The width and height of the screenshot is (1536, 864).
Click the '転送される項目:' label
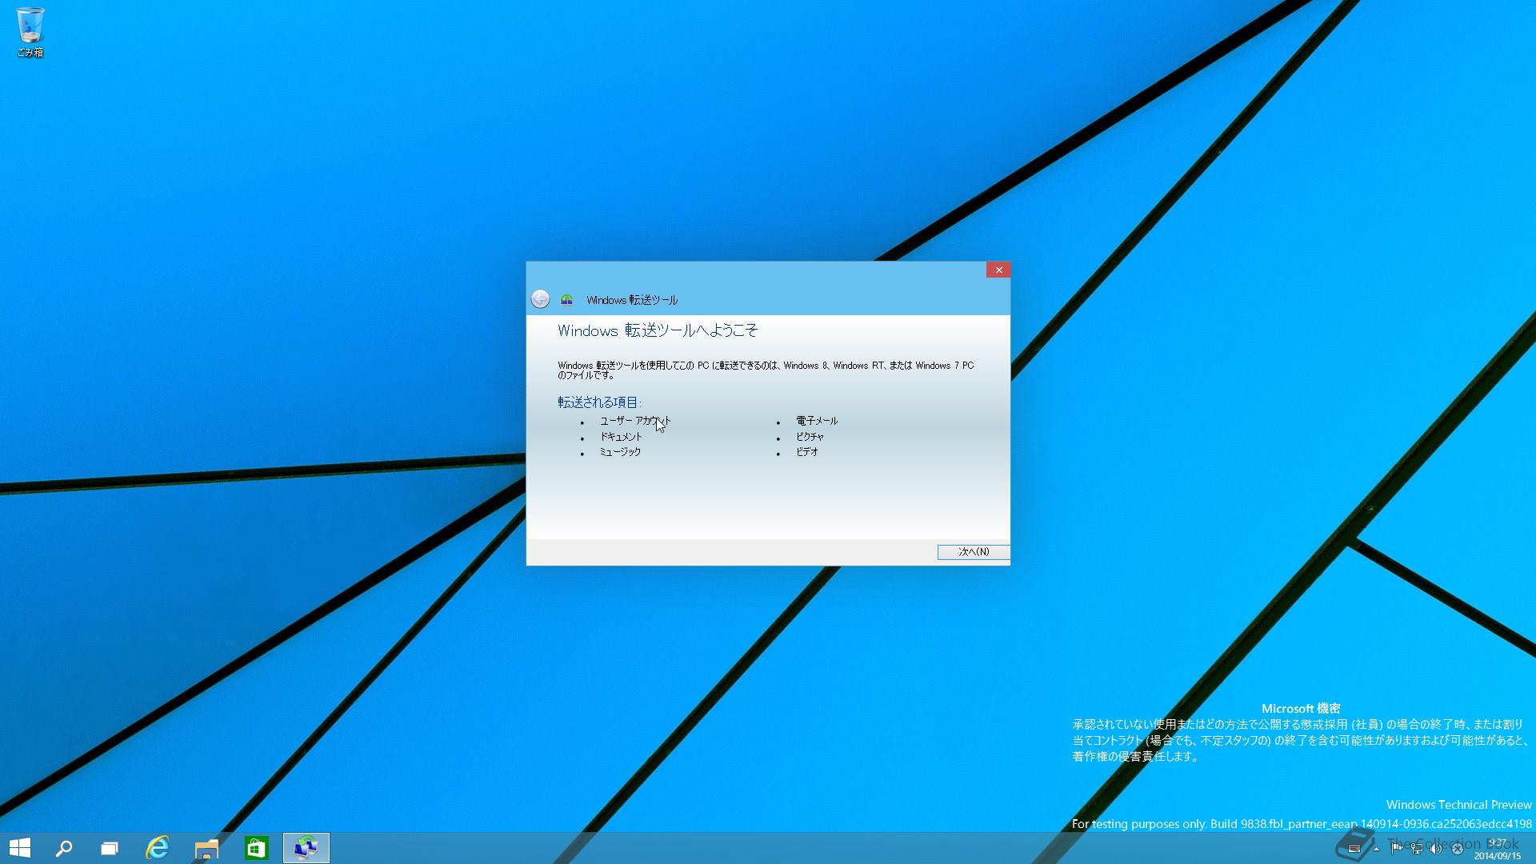click(x=599, y=402)
